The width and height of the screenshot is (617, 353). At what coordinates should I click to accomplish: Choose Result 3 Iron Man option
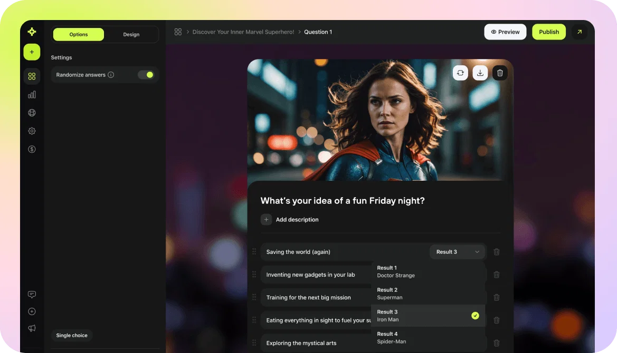428,315
